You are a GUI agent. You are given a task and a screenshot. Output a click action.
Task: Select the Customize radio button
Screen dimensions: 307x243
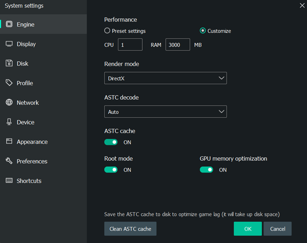pos(203,31)
